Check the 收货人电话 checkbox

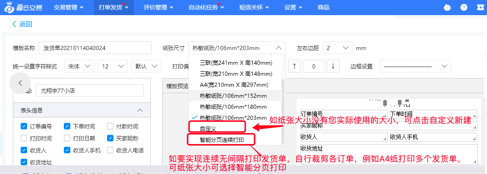click(110, 151)
